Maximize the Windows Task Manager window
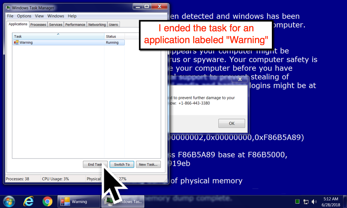The image size is (347, 208). click(147, 7)
